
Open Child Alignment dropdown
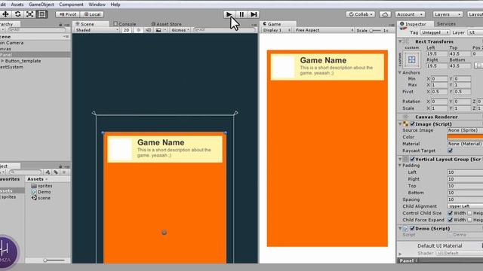click(x=465, y=206)
